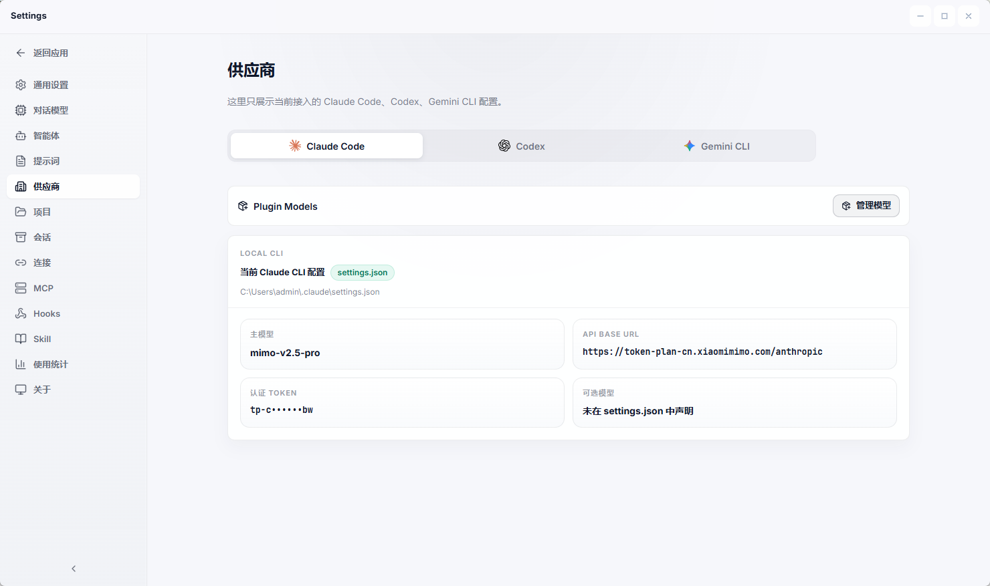Screen dimensions: 990x586
Task: Click the path C:\Users\admin\.claude\settings.json
Action: [310, 292]
